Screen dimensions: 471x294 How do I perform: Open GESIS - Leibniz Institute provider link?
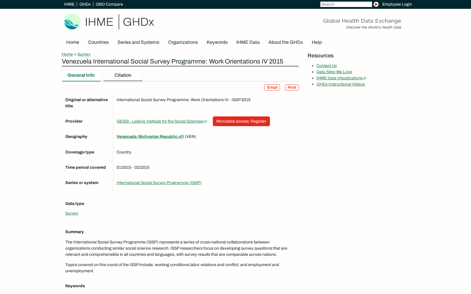160,121
